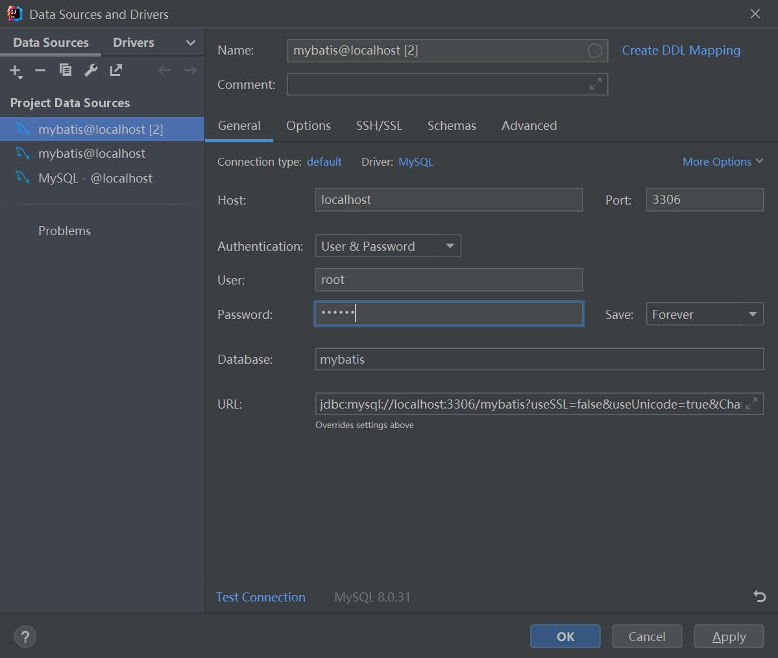Image resolution: width=778 pixels, height=658 pixels.
Task: Click 'Overrides settings above' hint text
Action: [x=364, y=425]
